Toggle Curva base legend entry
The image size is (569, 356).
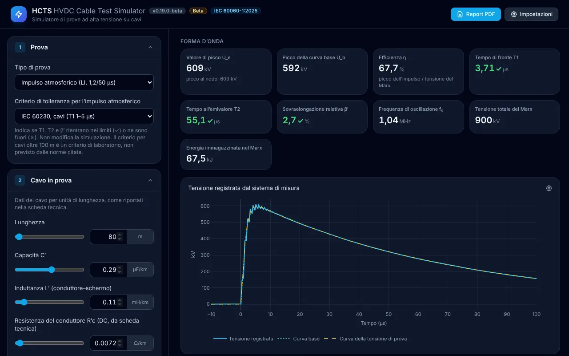(299, 339)
